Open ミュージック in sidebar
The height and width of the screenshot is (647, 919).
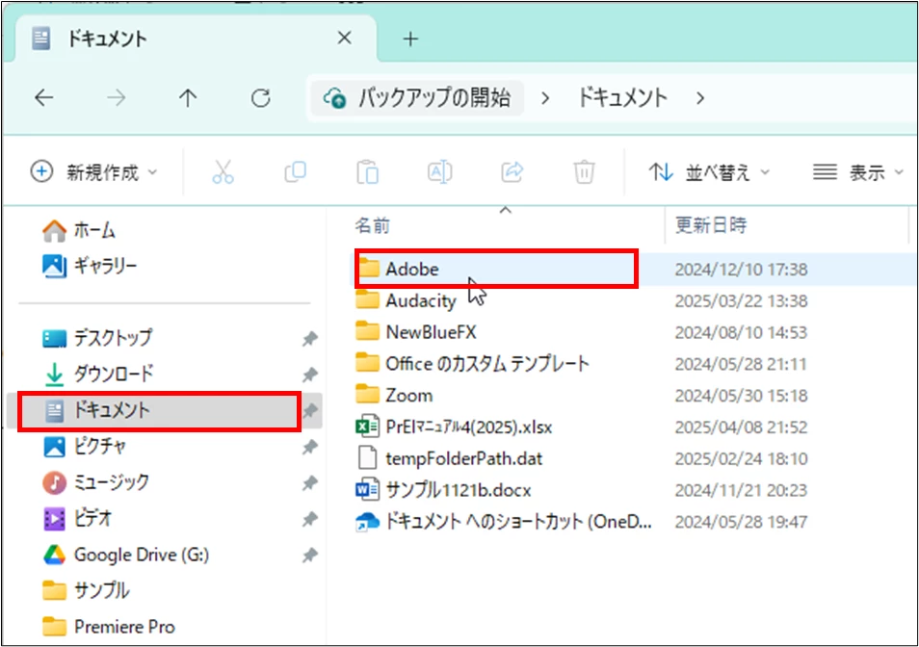[x=96, y=482]
